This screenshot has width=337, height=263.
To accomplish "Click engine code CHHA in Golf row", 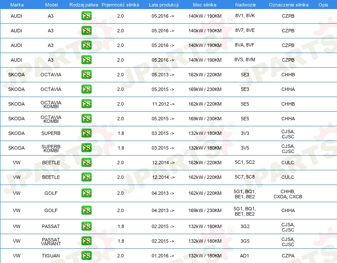I will pyautogui.click(x=288, y=210).
